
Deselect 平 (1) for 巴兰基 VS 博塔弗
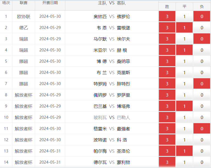coord(184,106)
